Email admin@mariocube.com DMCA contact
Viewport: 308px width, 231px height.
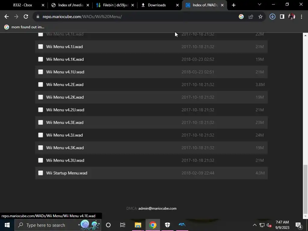(x=157, y=208)
